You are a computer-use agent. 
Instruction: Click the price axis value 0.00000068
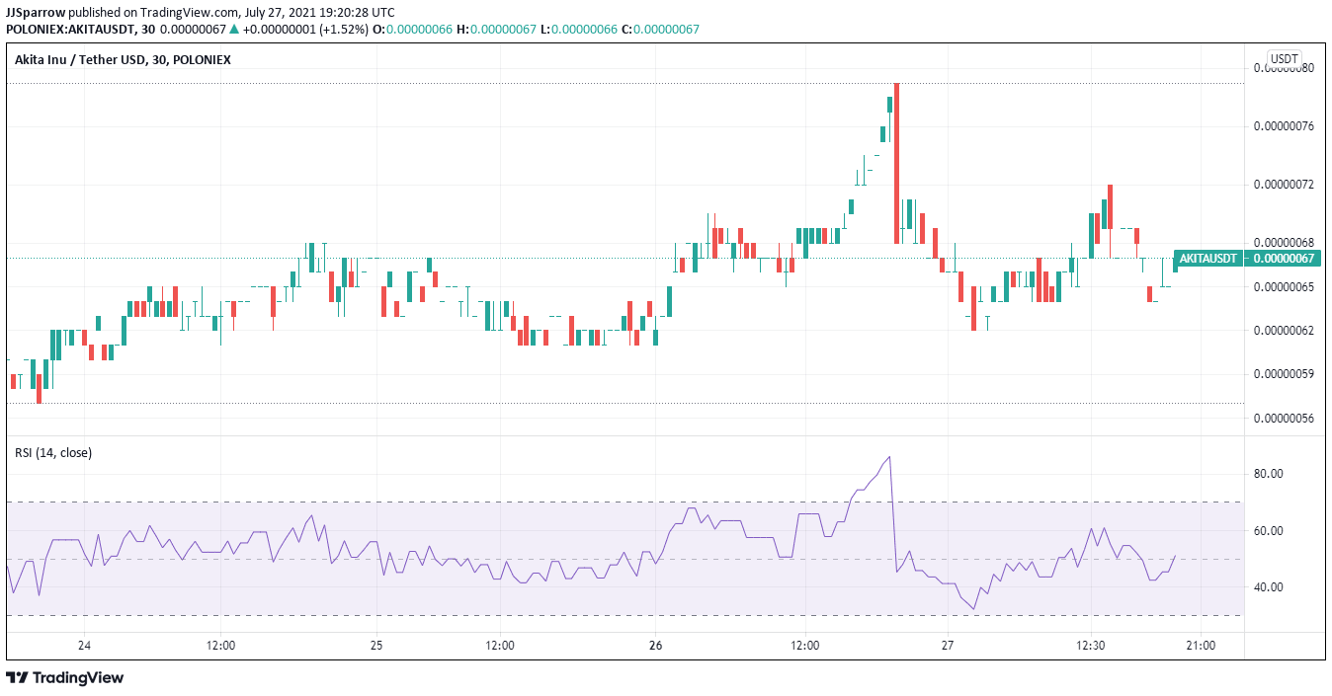coord(1284,243)
